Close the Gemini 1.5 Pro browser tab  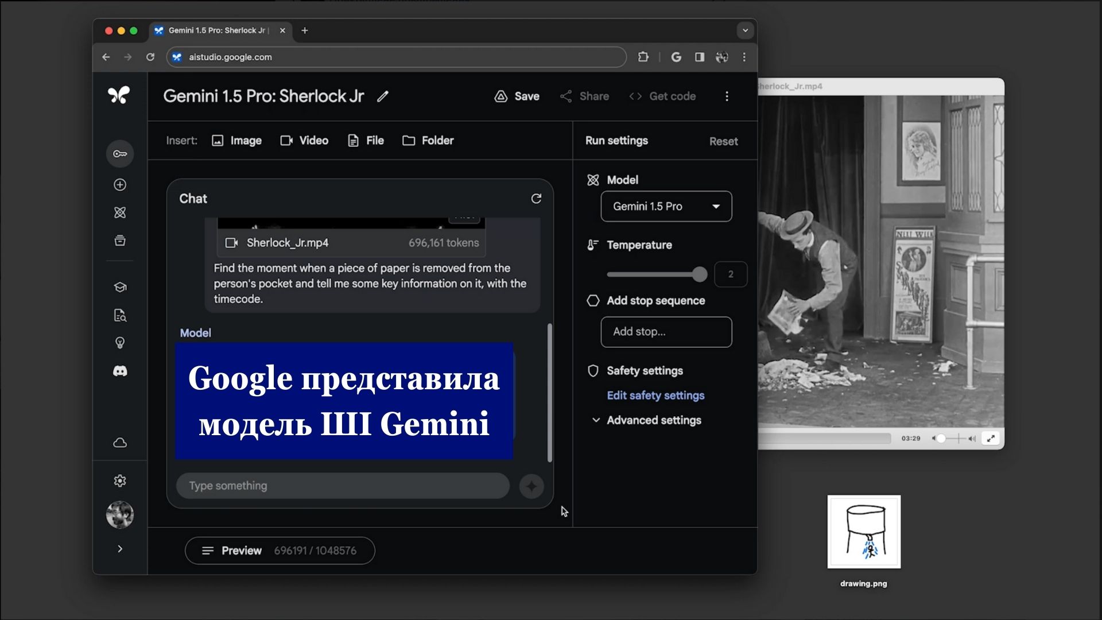point(282,30)
